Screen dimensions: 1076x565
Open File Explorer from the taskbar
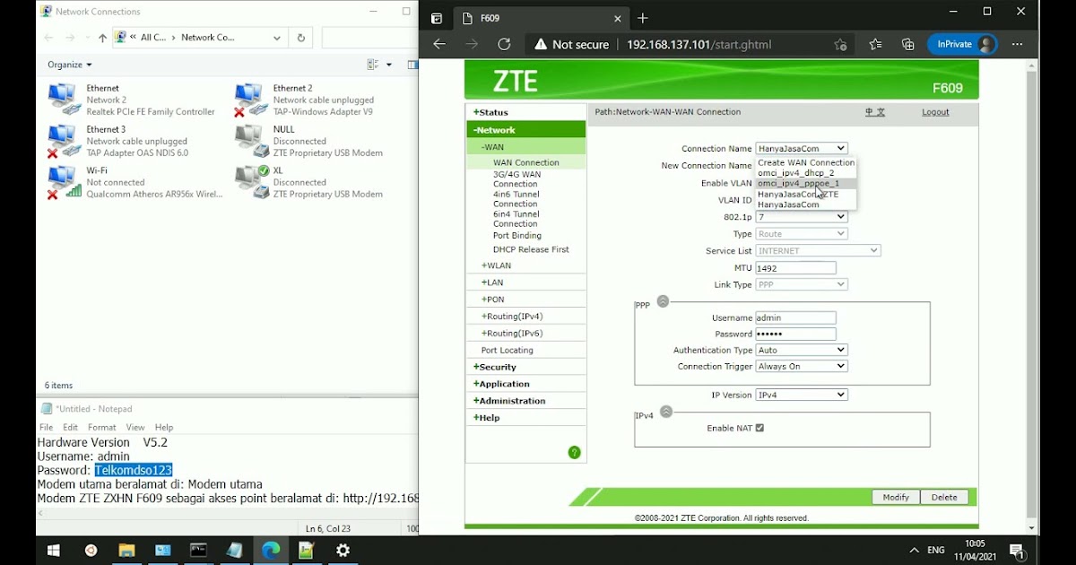coord(126,550)
